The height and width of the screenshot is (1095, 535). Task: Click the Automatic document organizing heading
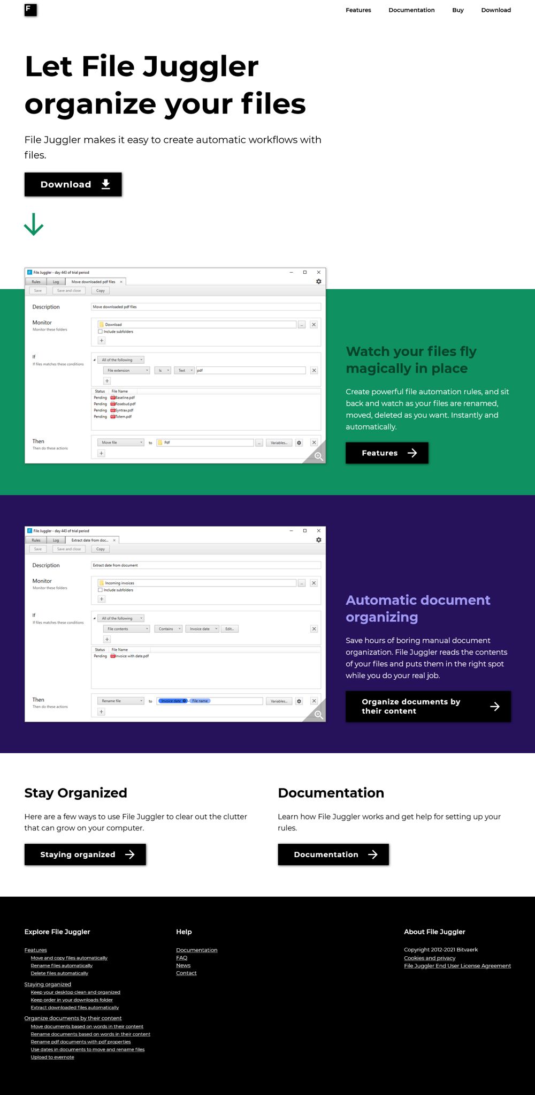pos(418,609)
